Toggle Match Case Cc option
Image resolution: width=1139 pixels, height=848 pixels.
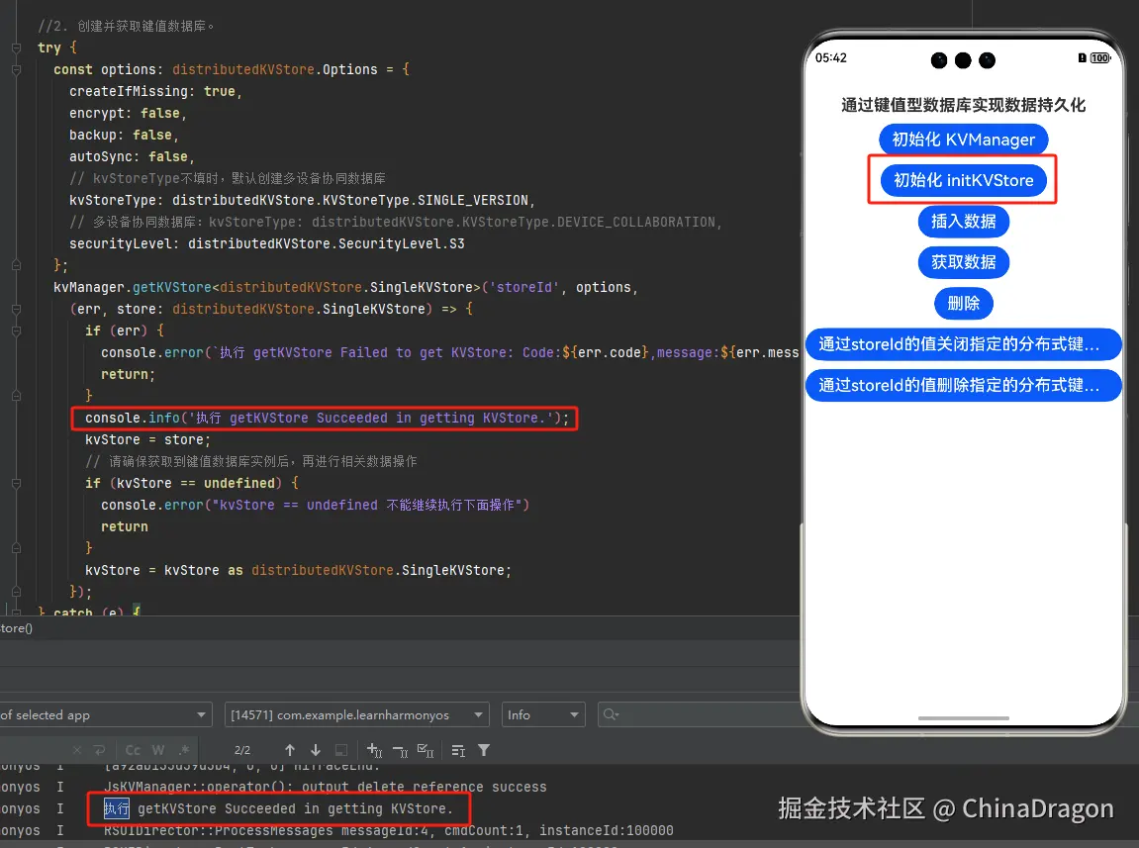[x=133, y=750]
